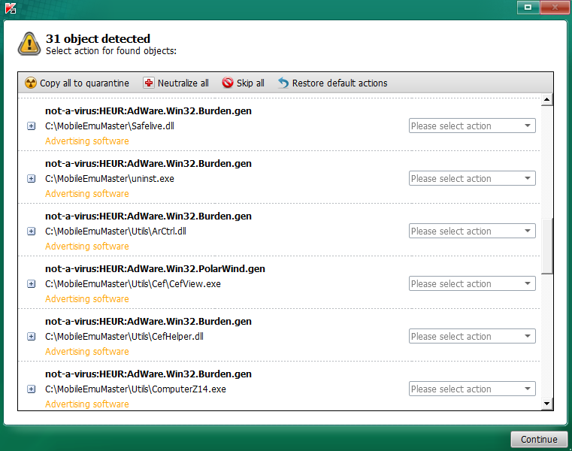Open action dropdown for ArCtrl.dll
This screenshot has width=572, height=451.
pyautogui.click(x=472, y=231)
